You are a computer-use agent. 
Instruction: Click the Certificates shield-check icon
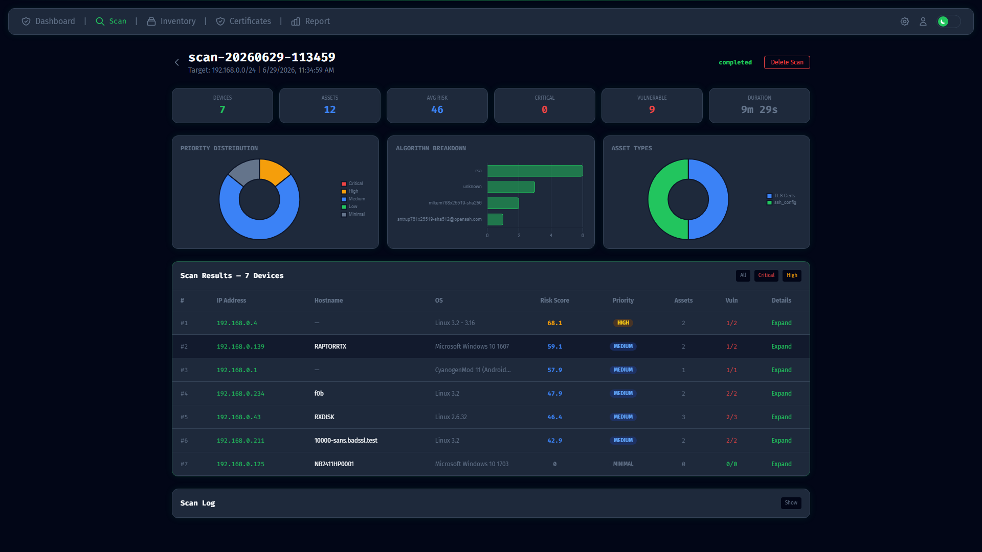[x=220, y=21]
